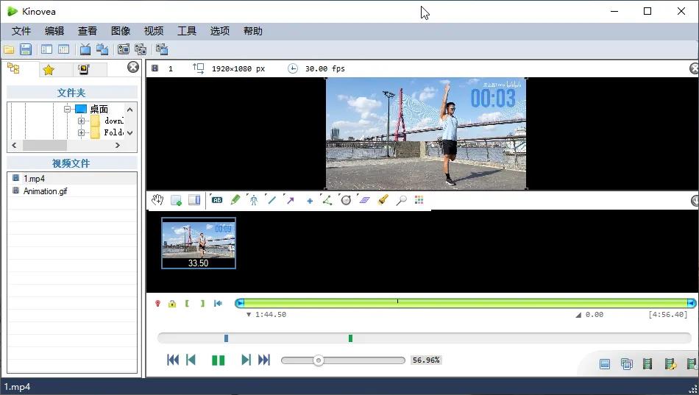Expand the Fold... subfolder node
This screenshot has height=395, width=699.
point(81,133)
